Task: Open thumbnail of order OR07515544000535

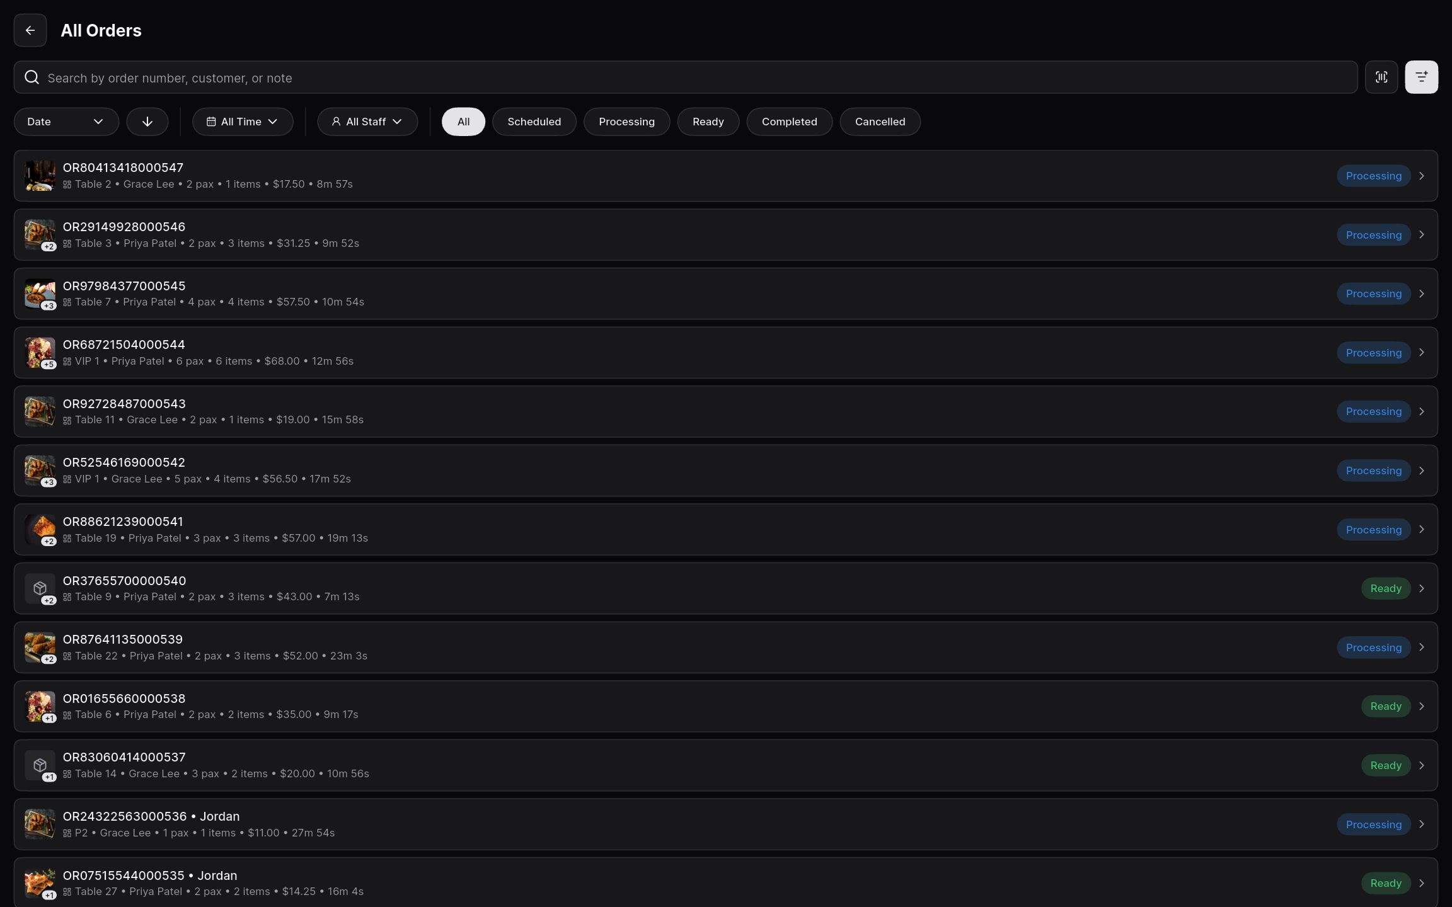Action: (40, 883)
